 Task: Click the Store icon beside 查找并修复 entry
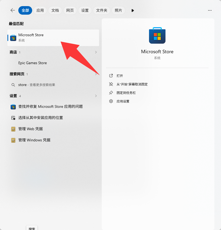13,107
